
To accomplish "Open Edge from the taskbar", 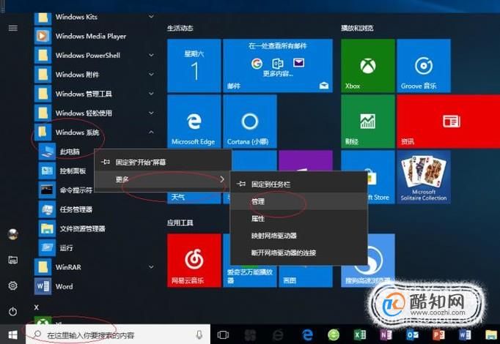I will point(307,334).
